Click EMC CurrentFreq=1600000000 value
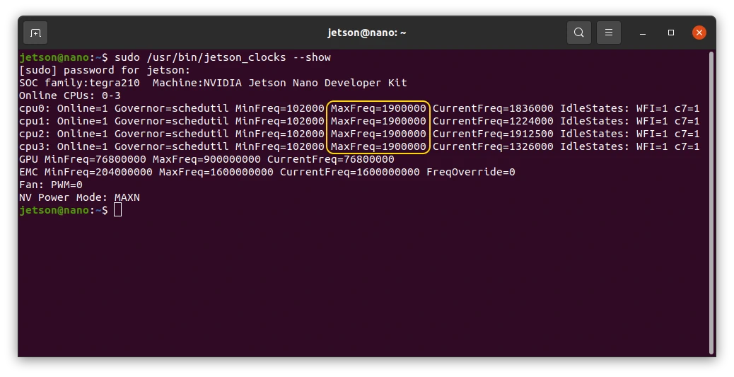The height and width of the screenshot is (377, 734). [350, 172]
